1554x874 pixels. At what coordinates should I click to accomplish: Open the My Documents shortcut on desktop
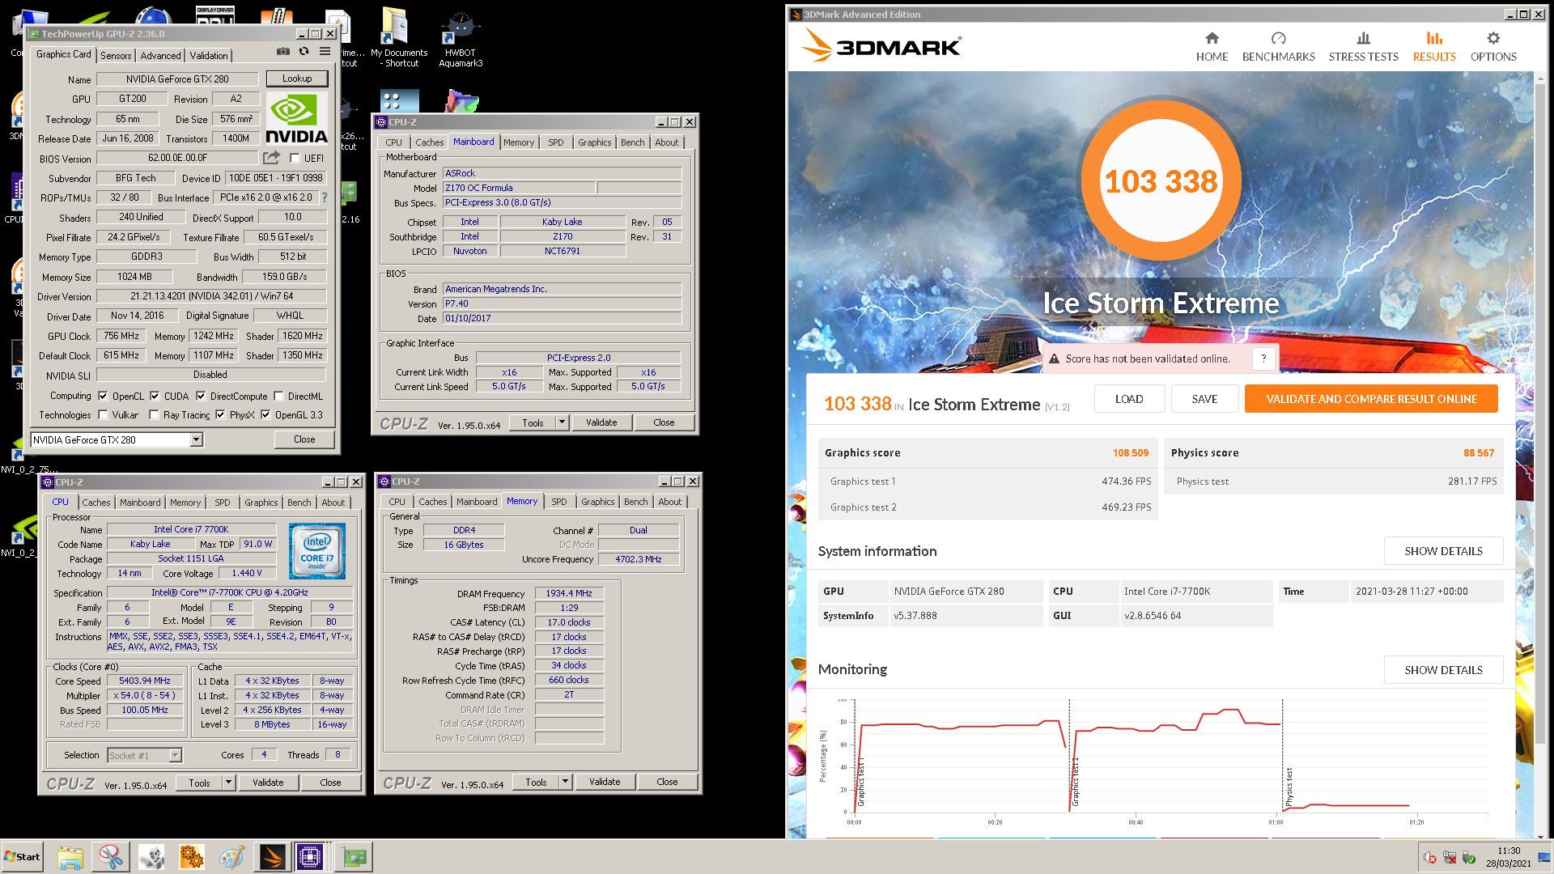click(x=398, y=36)
